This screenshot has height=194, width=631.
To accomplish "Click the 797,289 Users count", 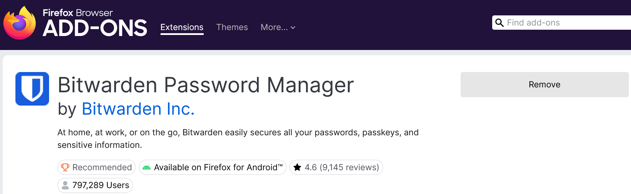I will click(x=101, y=185).
